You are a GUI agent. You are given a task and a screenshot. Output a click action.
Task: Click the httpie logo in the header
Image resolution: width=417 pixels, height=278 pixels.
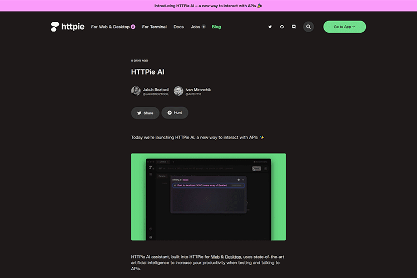click(67, 27)
